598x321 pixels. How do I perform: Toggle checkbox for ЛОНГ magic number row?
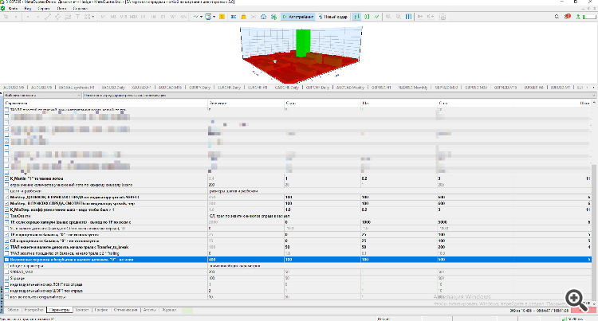[6, 284]
